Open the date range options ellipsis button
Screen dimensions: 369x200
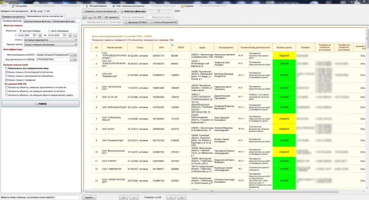[75, 35]
